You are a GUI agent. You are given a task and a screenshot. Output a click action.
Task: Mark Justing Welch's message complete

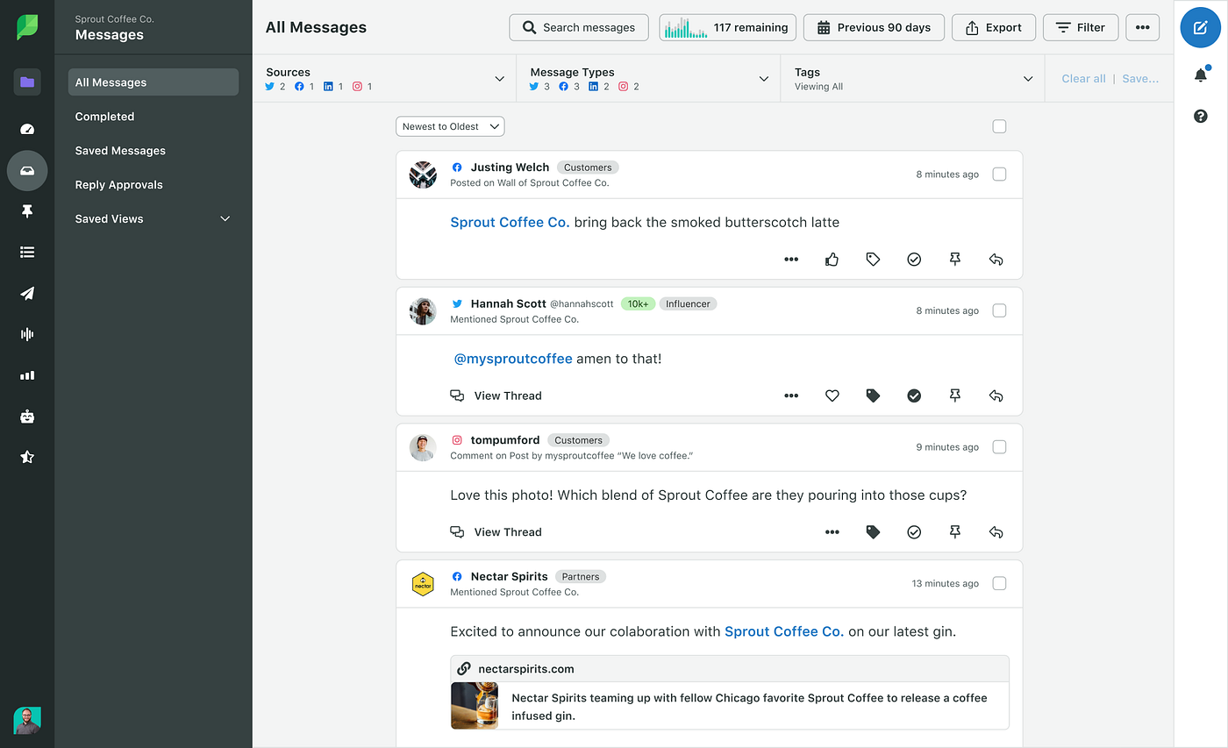coord(914,260)
